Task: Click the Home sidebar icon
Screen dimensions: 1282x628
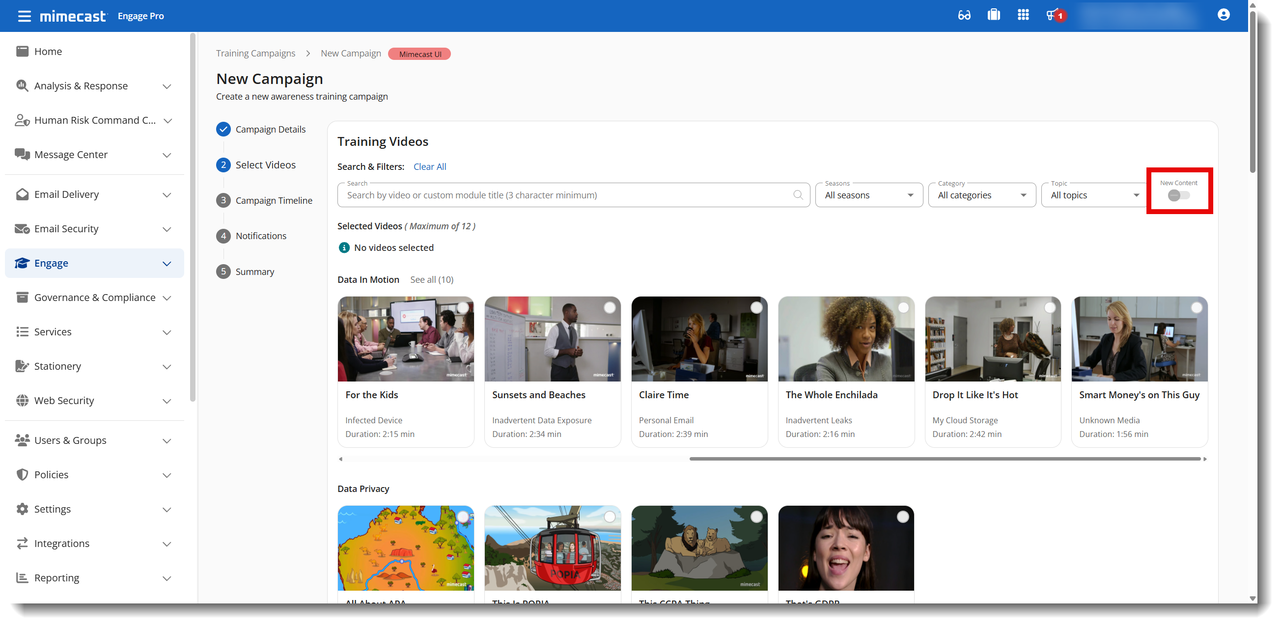Action: pos(22,51)
